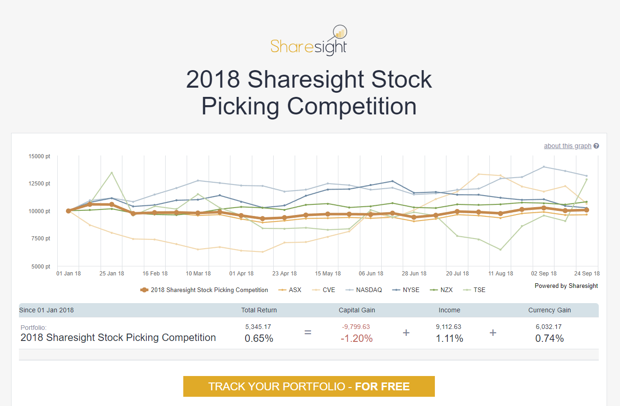Click the dark blue NYSE legend marker
620x406 pixels.
tap(396, 289)
